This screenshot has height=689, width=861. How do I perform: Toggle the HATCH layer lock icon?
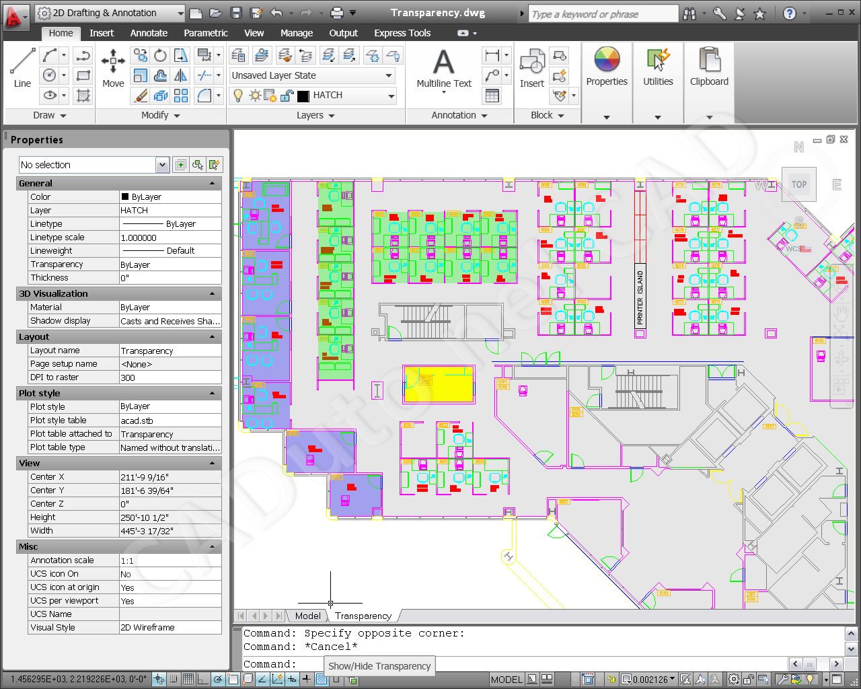point(286,96)
